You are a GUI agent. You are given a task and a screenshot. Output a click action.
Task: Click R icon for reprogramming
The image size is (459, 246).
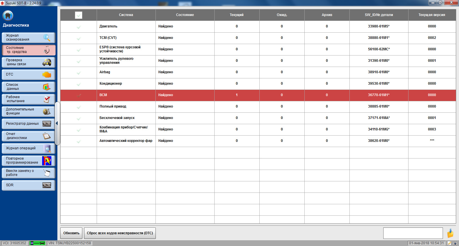[47, 161]
